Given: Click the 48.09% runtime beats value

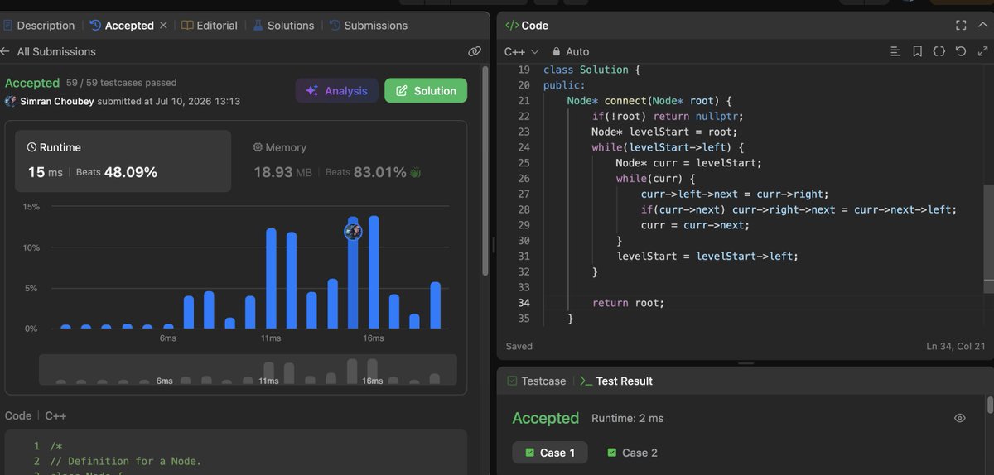Looking at the screenshot, I should pos(130,172).
